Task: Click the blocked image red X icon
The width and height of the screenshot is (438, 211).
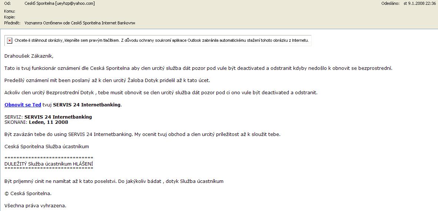Action: pyautogui.click(x=10, y=41)
